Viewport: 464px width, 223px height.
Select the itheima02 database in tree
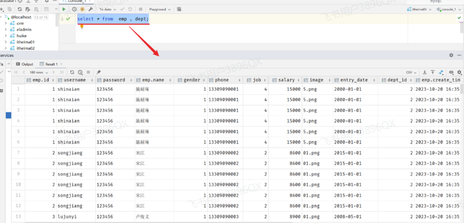(25, 48)
